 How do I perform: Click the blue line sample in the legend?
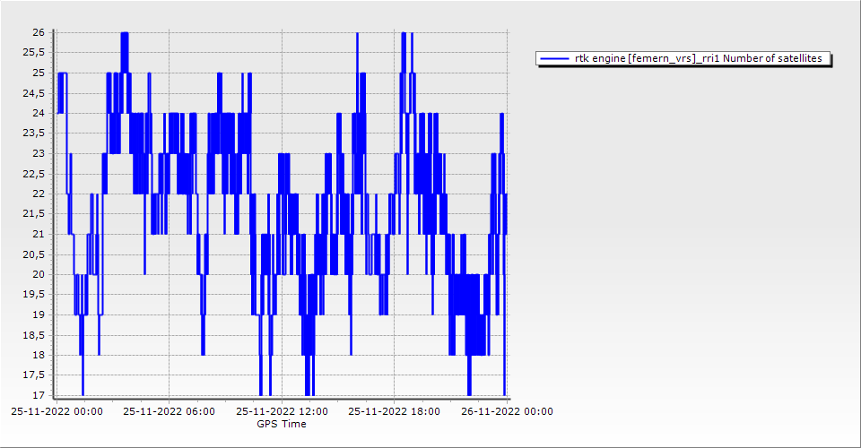click(x=554, y=59)
